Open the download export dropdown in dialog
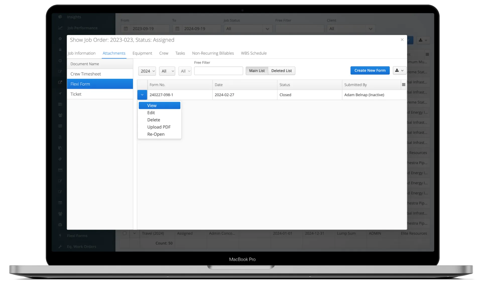The height and width of the screenshot is (285, 482). pyautogui.click(x=399, y=70)
